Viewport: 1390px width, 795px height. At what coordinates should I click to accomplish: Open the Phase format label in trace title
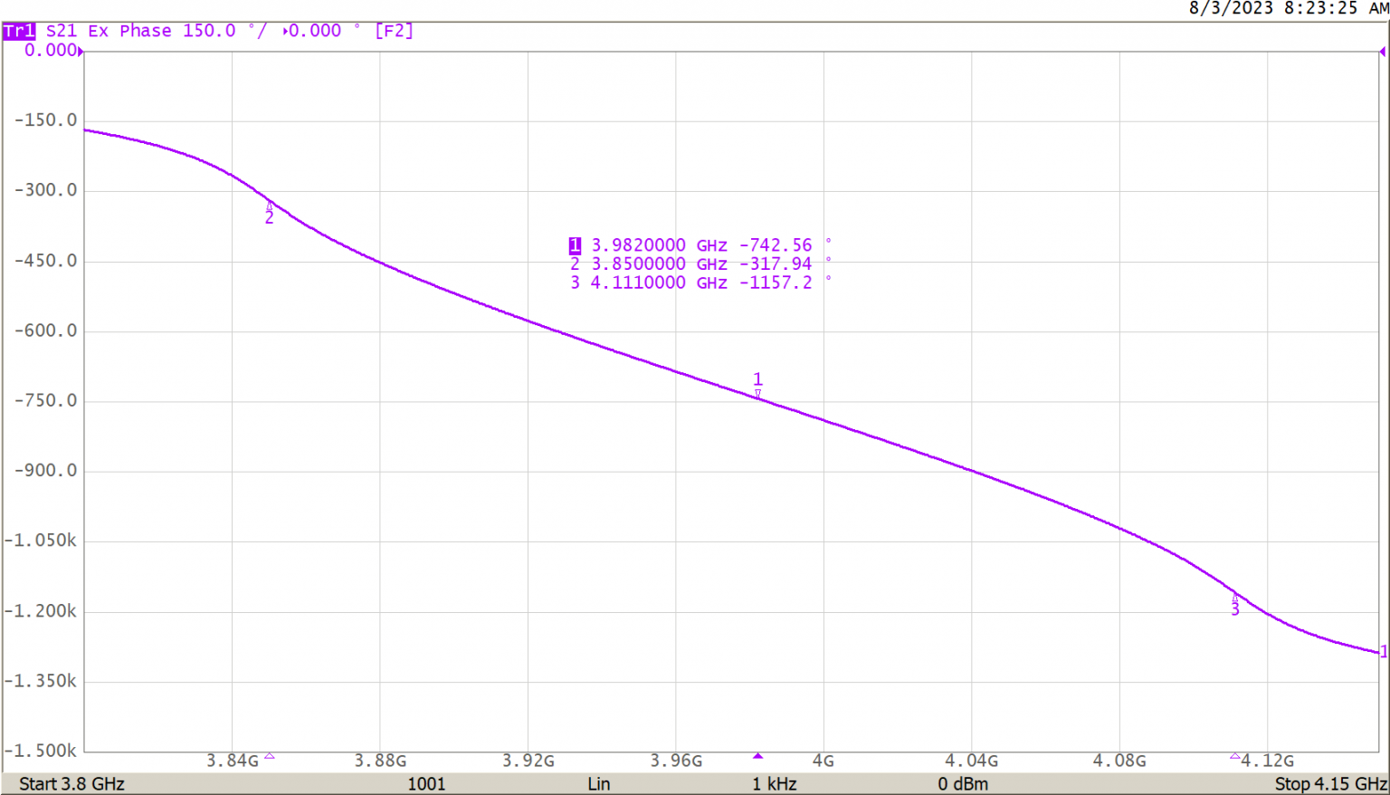point(145,31)
